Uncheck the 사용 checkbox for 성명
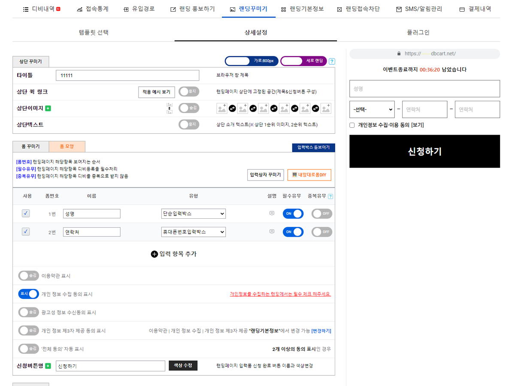Image resolution: width=515 pixels, height=386 pixels. (x=26, y=213)
